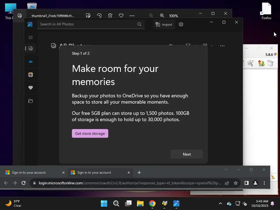Open the OneDrive cloud section in sidebar
The height and width of the screenshot is (210, 280).
click(31, 62)
